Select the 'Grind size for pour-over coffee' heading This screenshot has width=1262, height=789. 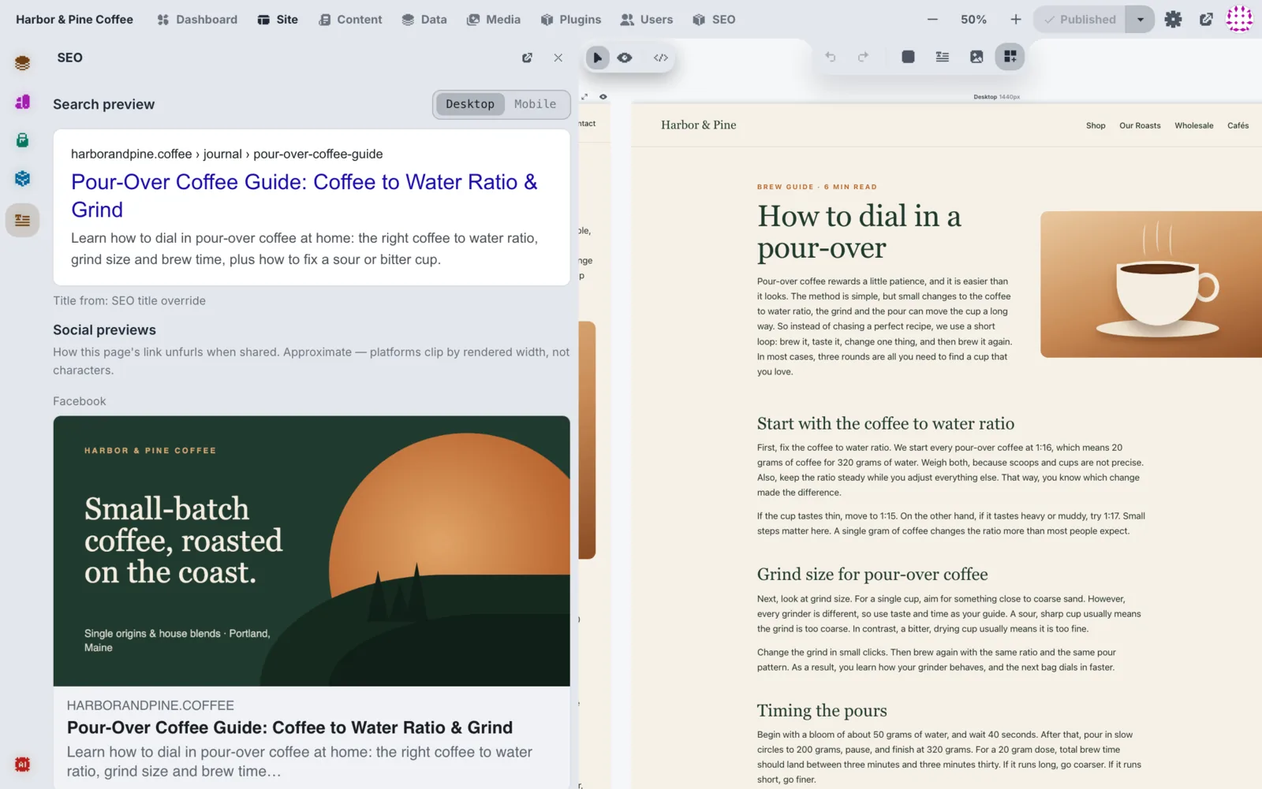click(872, 575)
